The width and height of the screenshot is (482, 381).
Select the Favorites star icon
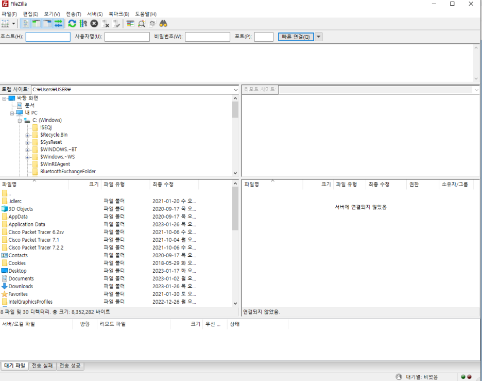click(4, 294)
